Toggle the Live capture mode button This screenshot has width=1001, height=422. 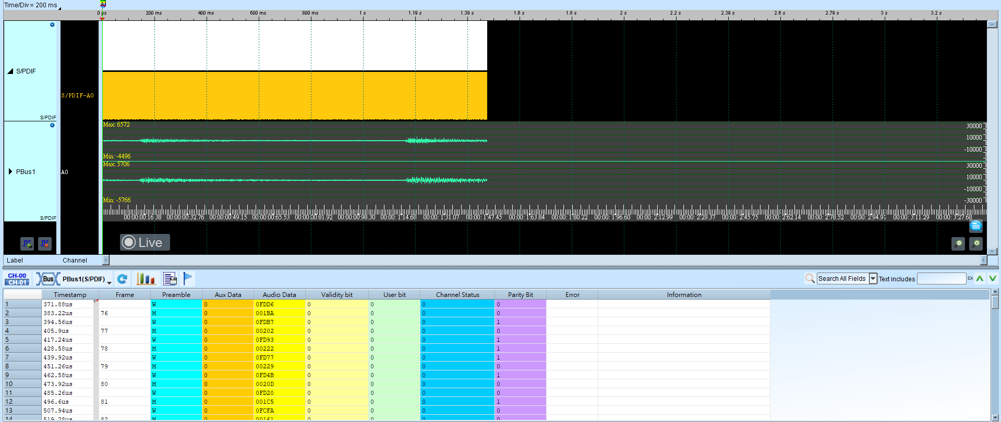pos(145,242)
